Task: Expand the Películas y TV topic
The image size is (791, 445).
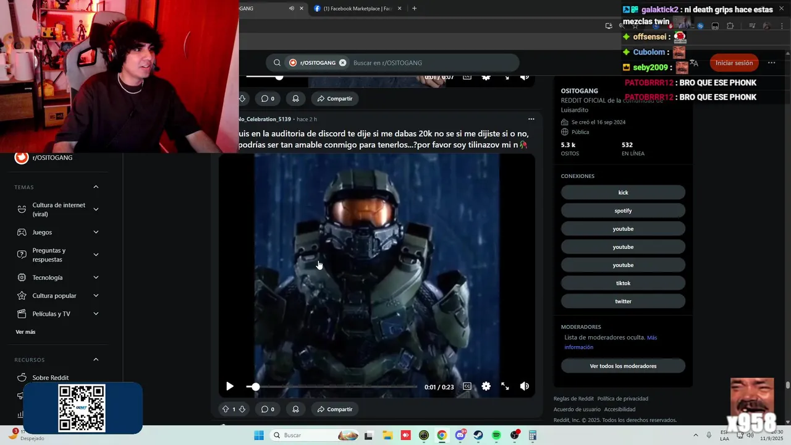Action: (x=57, y=313)
